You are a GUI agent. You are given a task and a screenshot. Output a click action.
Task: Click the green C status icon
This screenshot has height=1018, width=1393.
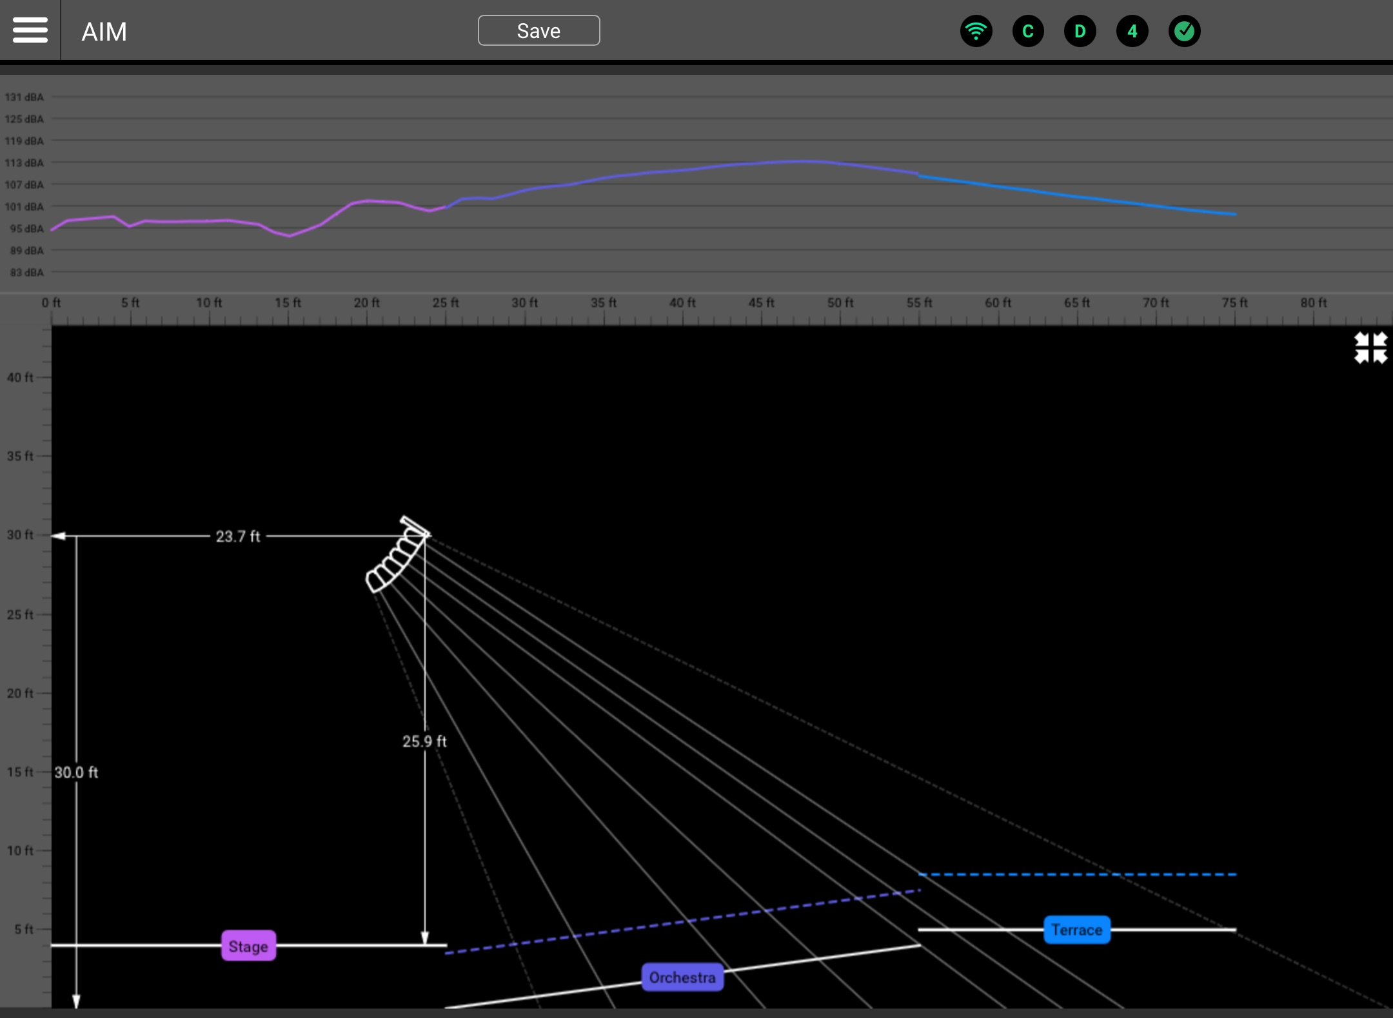click(x=1028, y=31)
